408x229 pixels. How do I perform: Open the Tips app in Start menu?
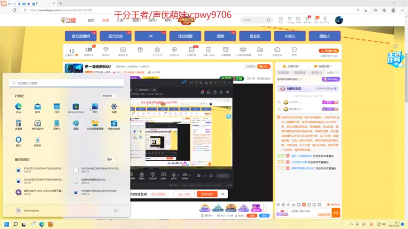pyautogui.click(x=18, y=141)
